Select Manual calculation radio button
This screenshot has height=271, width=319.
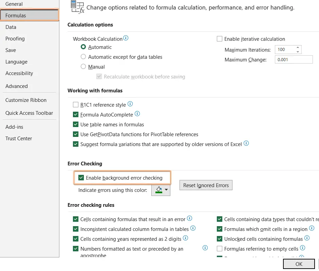(83, 67)
